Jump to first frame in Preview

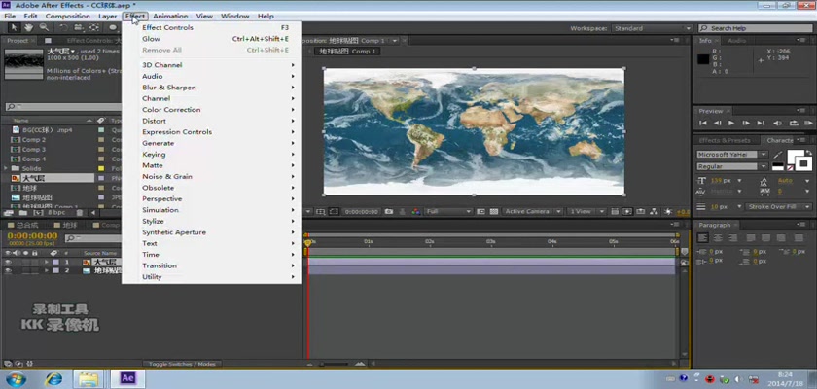pos(703,123)
